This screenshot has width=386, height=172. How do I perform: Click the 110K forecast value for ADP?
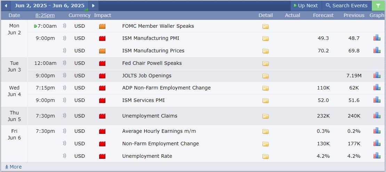pos(323,88)
